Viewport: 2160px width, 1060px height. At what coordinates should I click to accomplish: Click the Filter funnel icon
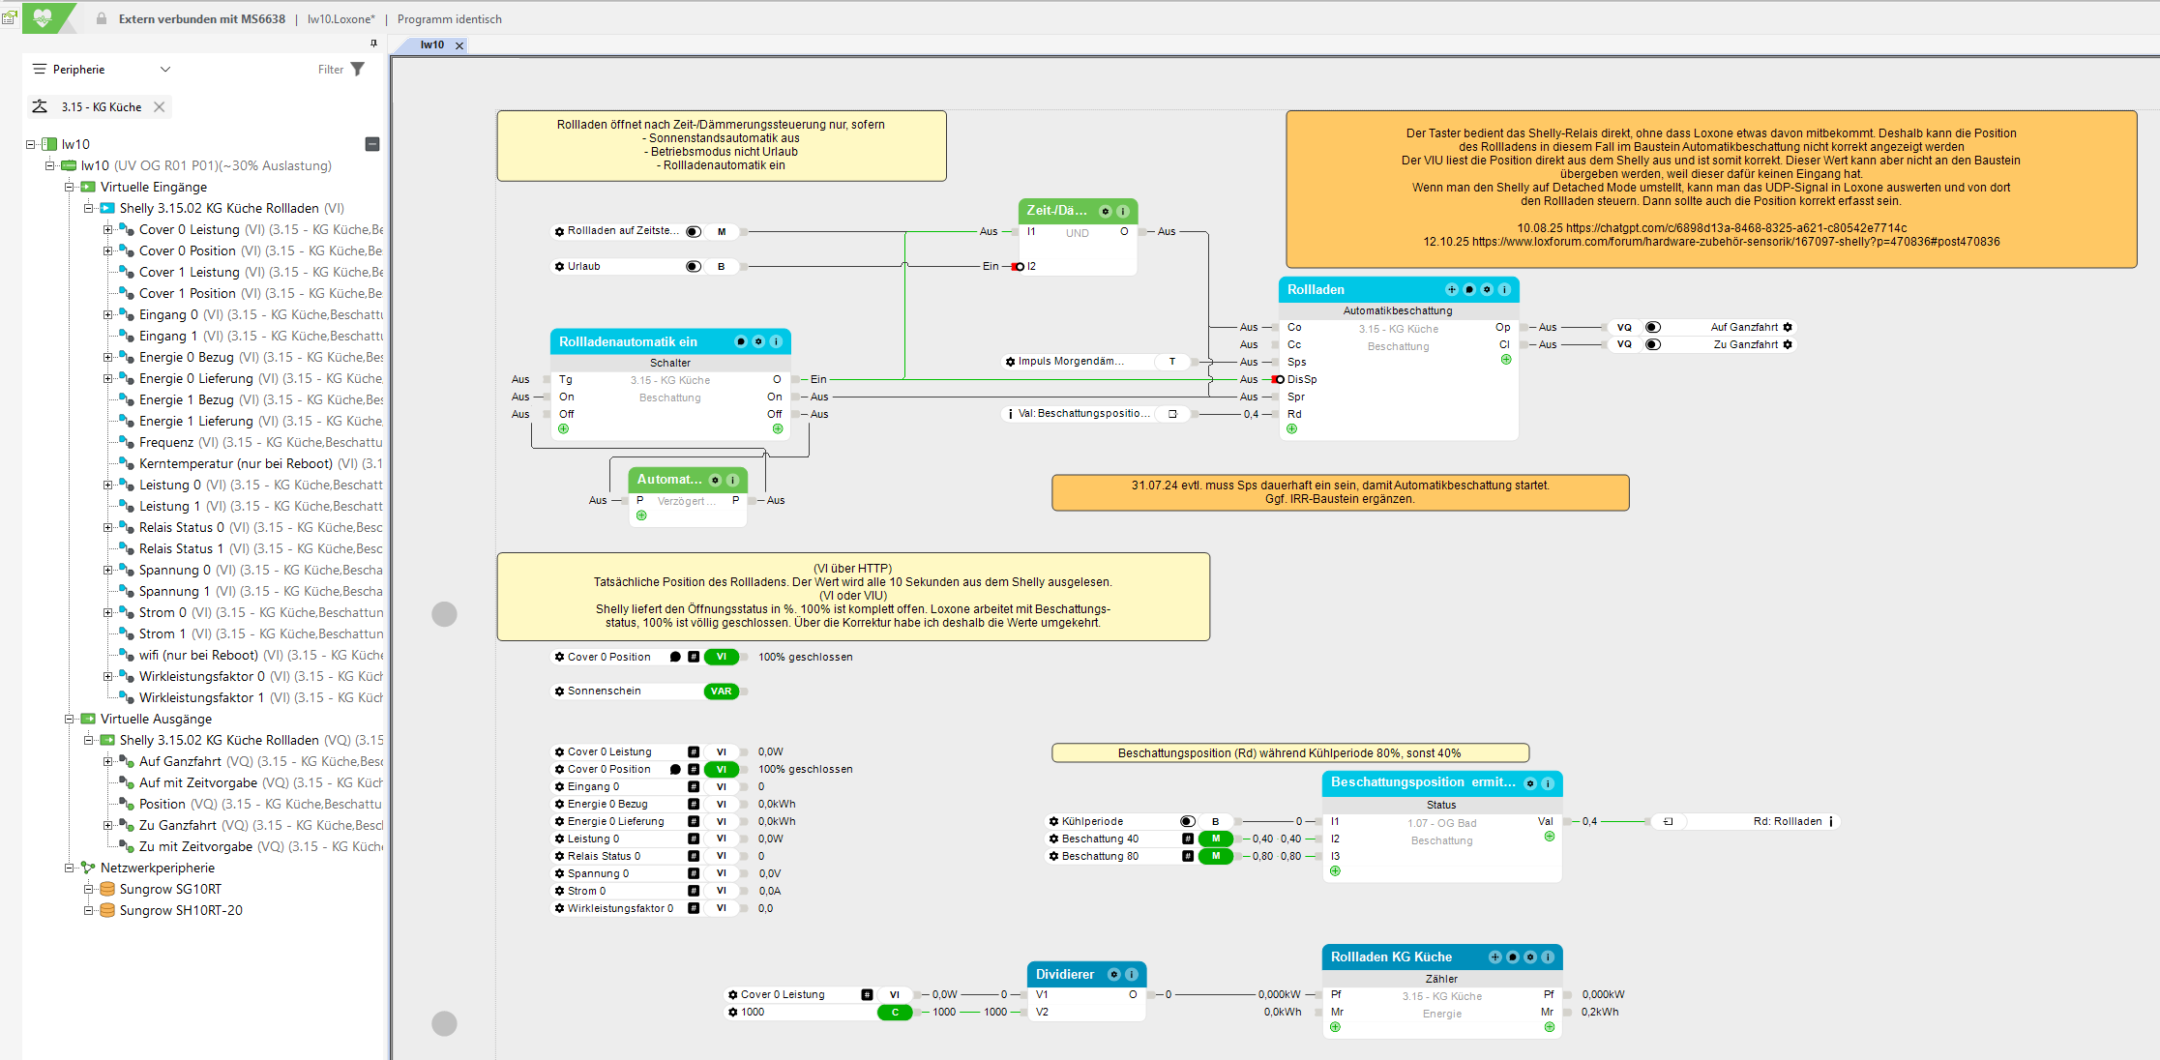tap(358, 70)
